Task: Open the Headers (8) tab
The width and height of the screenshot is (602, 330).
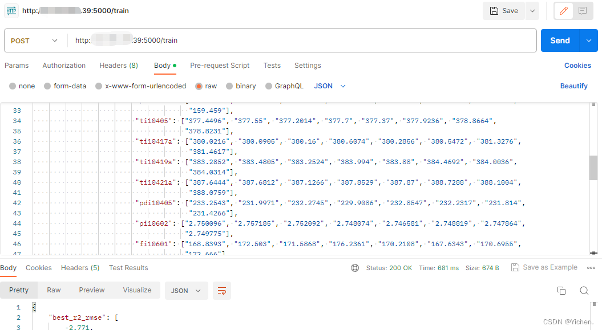Action: tap(119, 66)
